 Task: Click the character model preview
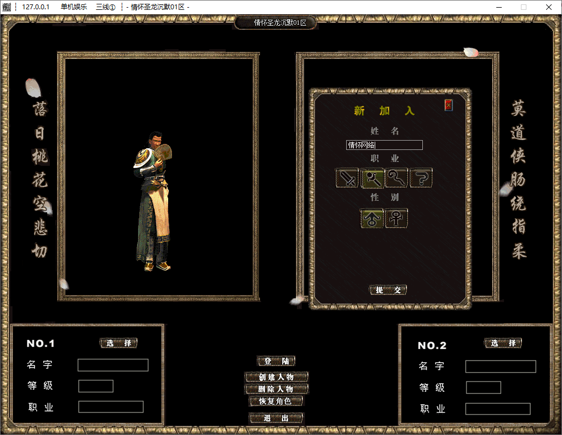click(x=153, y=201)
